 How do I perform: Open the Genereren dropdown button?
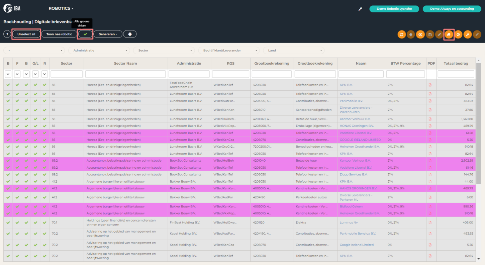108,34
